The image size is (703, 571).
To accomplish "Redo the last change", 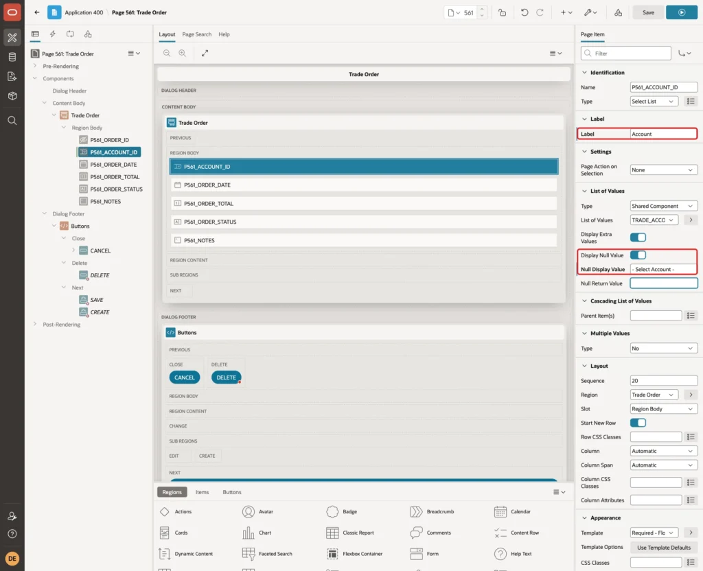I will (540, 12).
